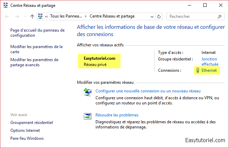
Task: Click Configurer une nouvelle connexion ou un nouveau réseau
Action: point(148,91)
